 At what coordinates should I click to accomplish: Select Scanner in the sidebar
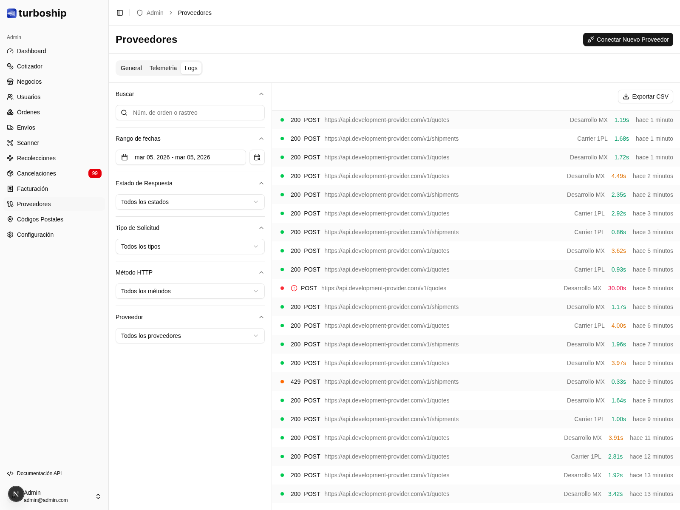click(x=28, y=143)
